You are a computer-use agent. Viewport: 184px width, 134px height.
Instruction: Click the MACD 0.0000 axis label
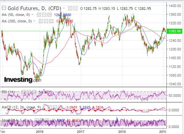(174, 110)
